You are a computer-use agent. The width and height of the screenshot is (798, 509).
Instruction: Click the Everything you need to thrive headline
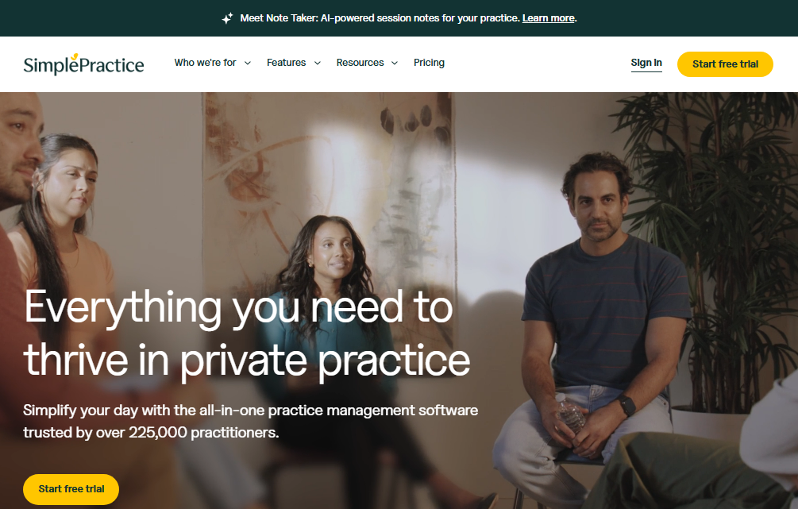click(x=247, y=334)
